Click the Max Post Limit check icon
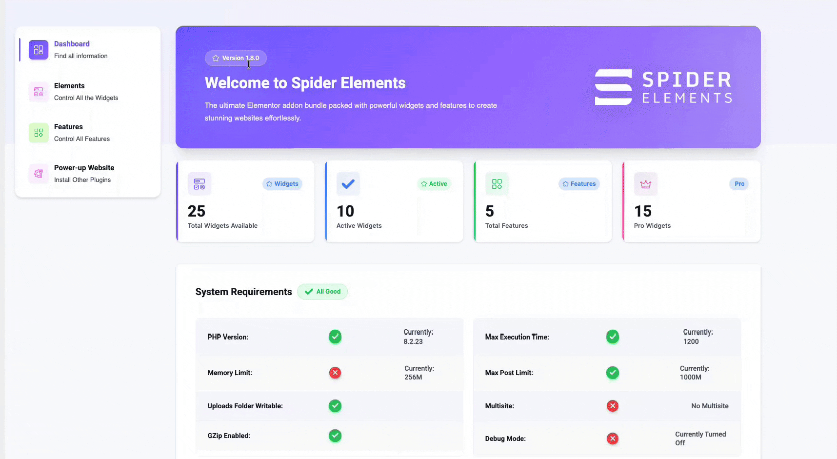This screenshot has width=837, height=459. click(x=613, y=373)
